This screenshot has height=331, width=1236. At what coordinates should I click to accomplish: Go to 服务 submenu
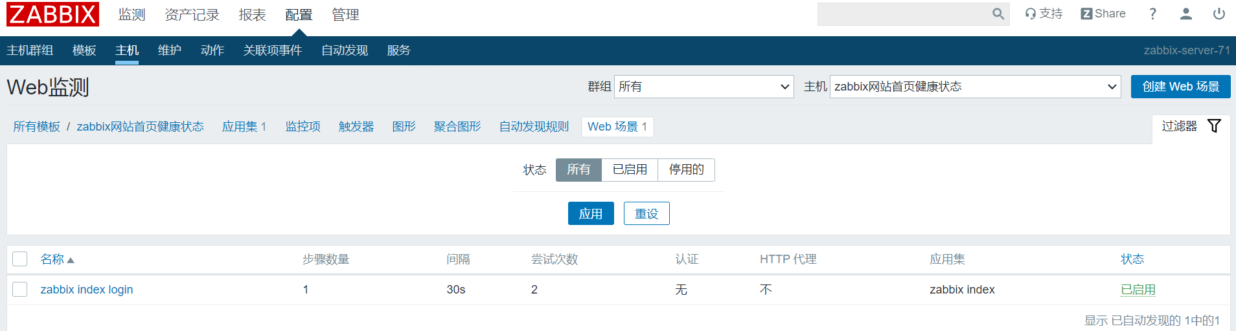399,50
